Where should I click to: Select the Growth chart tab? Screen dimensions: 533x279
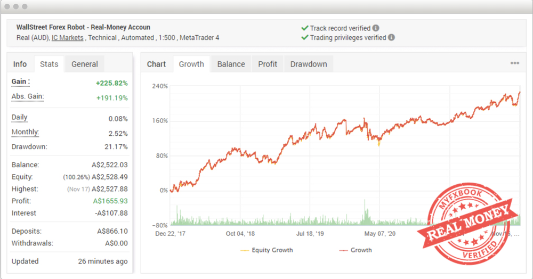pyautogui.click(x=191, y=64)
